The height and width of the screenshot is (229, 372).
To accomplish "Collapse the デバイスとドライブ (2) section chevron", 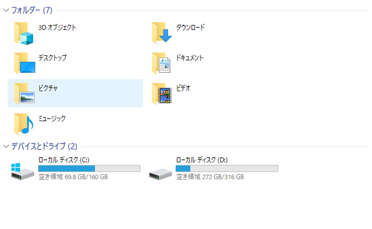I will coord(6,147).
